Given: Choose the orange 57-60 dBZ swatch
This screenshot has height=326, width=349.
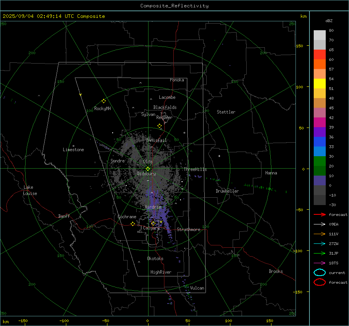Looking at the screenshot, I should [x=320, y=64].
